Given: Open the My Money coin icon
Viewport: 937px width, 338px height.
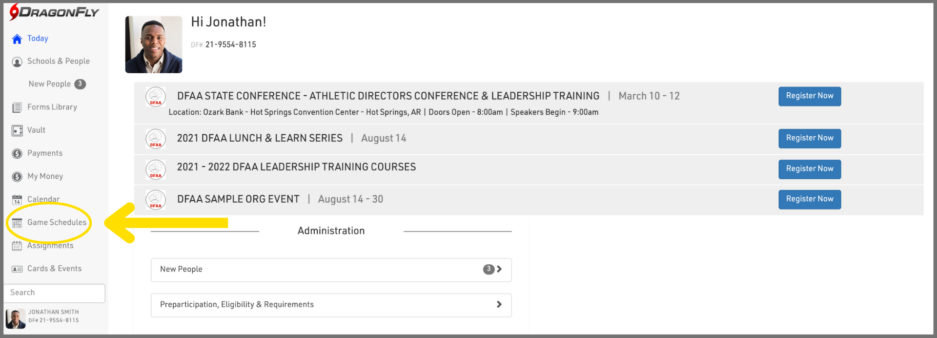Looking at the screenshot, I should click(17, 177).
